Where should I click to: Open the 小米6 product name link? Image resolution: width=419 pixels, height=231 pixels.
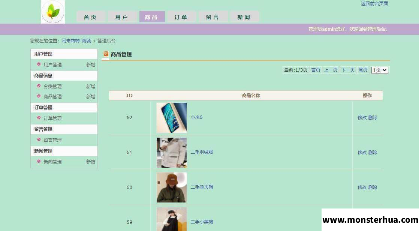point(196,117)
